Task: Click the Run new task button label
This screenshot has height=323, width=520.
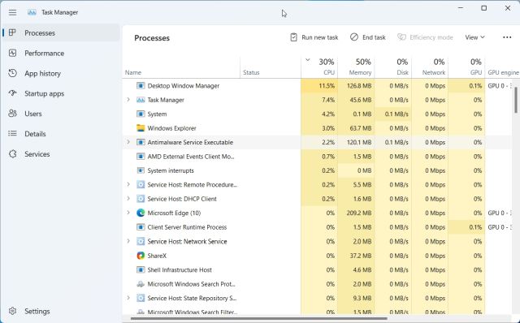Action: point(319,37)
